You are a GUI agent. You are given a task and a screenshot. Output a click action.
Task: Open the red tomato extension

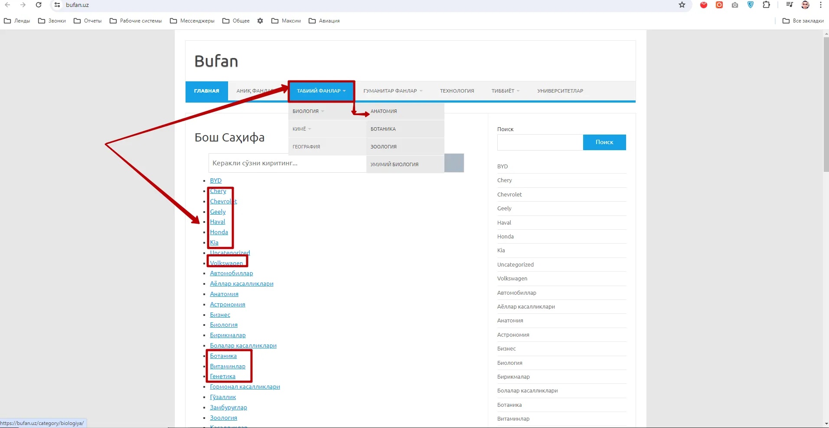pyautogui.click(x=704, y=5)
